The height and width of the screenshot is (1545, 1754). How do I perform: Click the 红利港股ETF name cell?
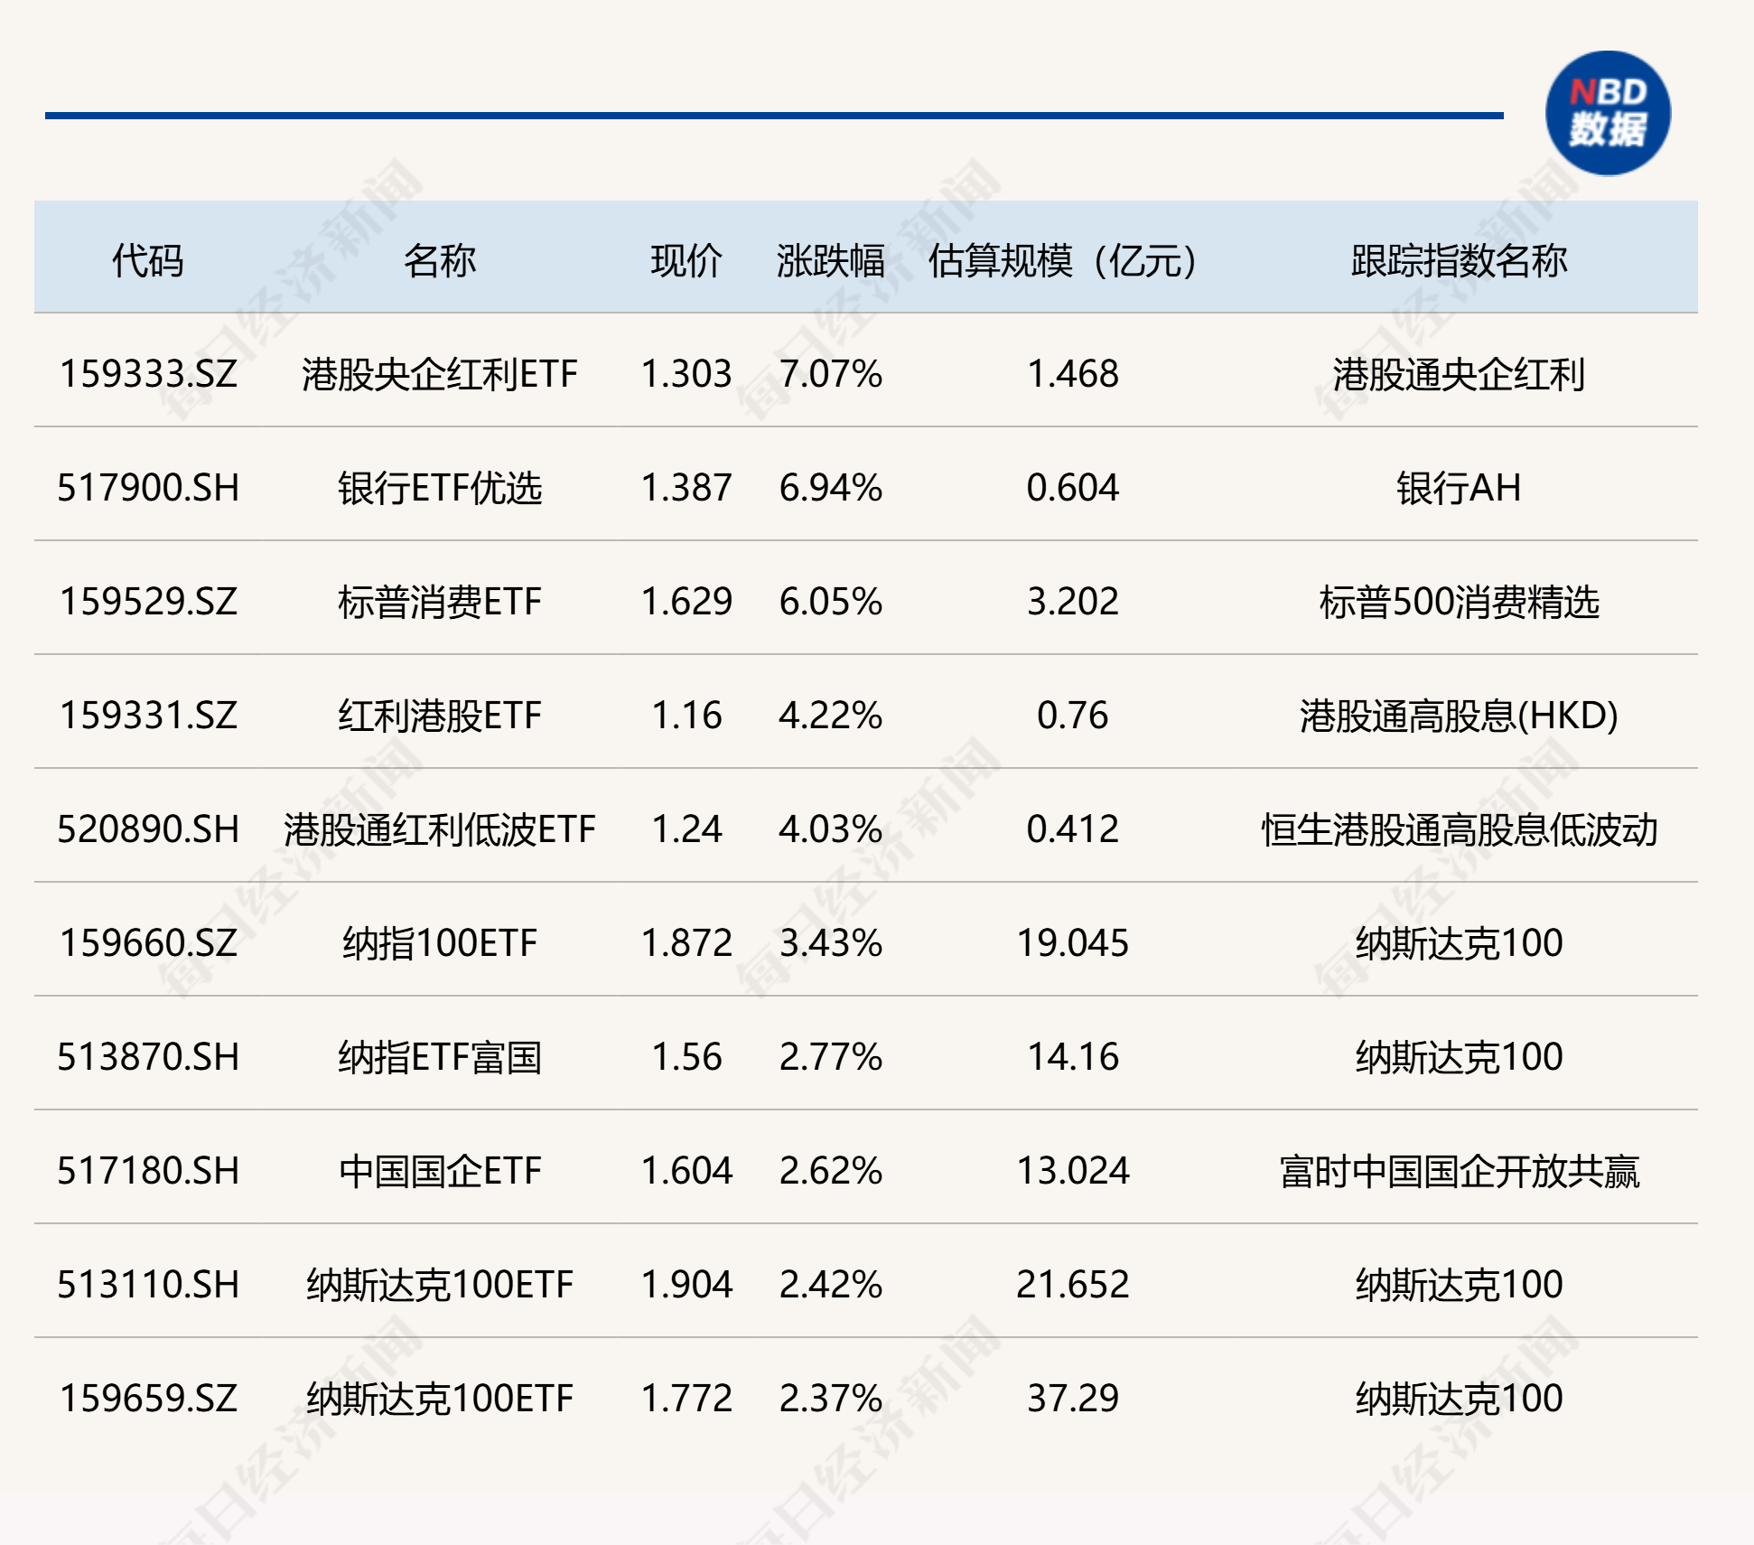click(439, 716)
